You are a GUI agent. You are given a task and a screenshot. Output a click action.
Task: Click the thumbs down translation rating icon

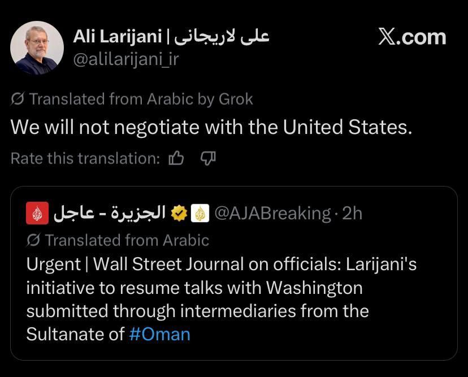(208, 159)
